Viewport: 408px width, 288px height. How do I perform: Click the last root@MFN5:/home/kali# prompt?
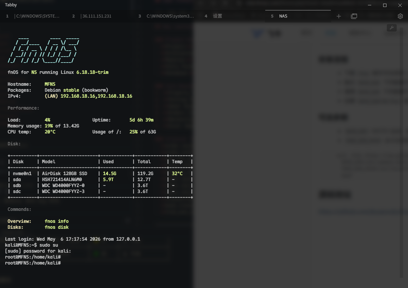[x=33, y=263]
